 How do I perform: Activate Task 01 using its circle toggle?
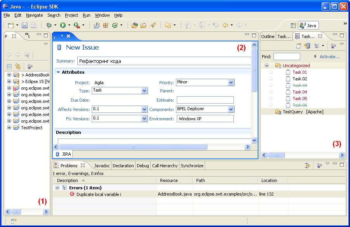(x=271, y=72)
